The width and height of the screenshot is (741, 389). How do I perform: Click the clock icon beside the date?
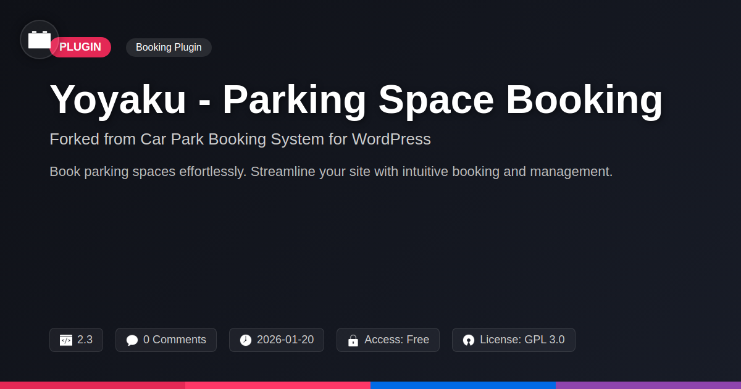point(246,340)
